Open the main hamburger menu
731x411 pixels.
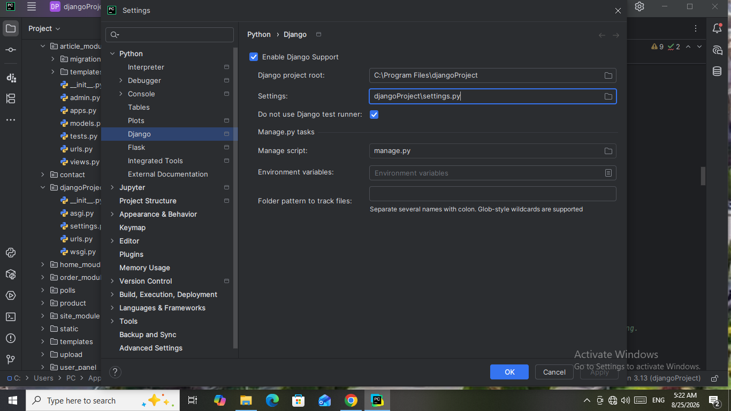point(32,7)
